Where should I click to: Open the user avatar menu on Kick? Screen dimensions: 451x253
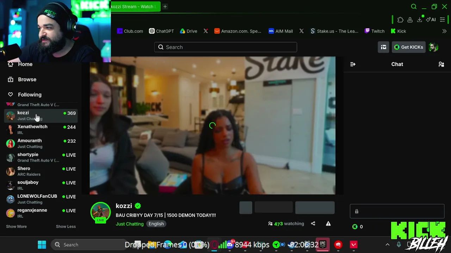pos(434,47)
